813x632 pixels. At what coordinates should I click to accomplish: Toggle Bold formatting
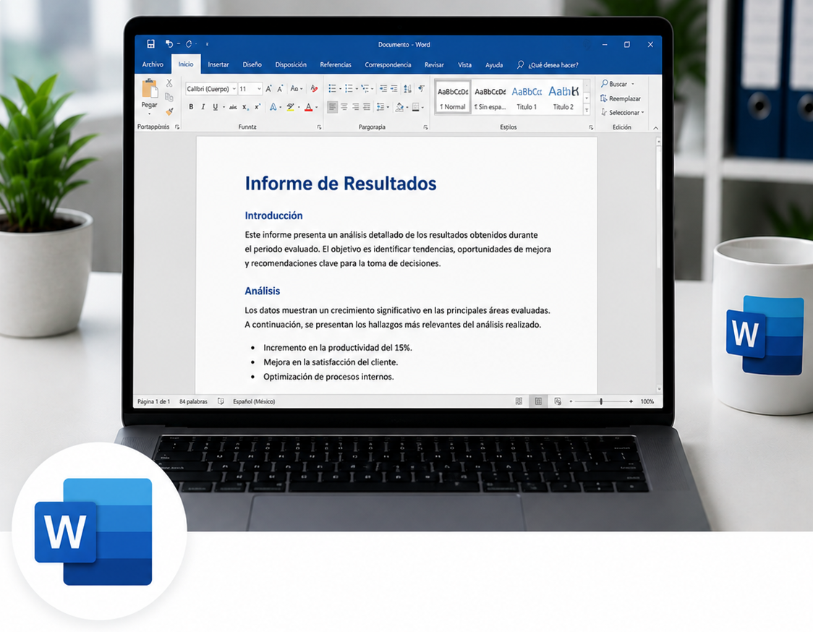(191, 107)
